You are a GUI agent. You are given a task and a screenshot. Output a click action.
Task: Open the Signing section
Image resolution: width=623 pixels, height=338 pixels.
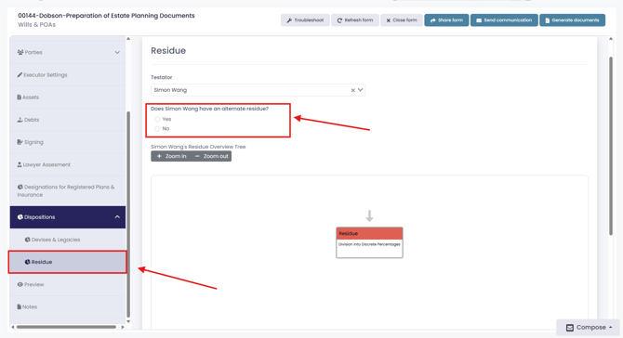68,142
